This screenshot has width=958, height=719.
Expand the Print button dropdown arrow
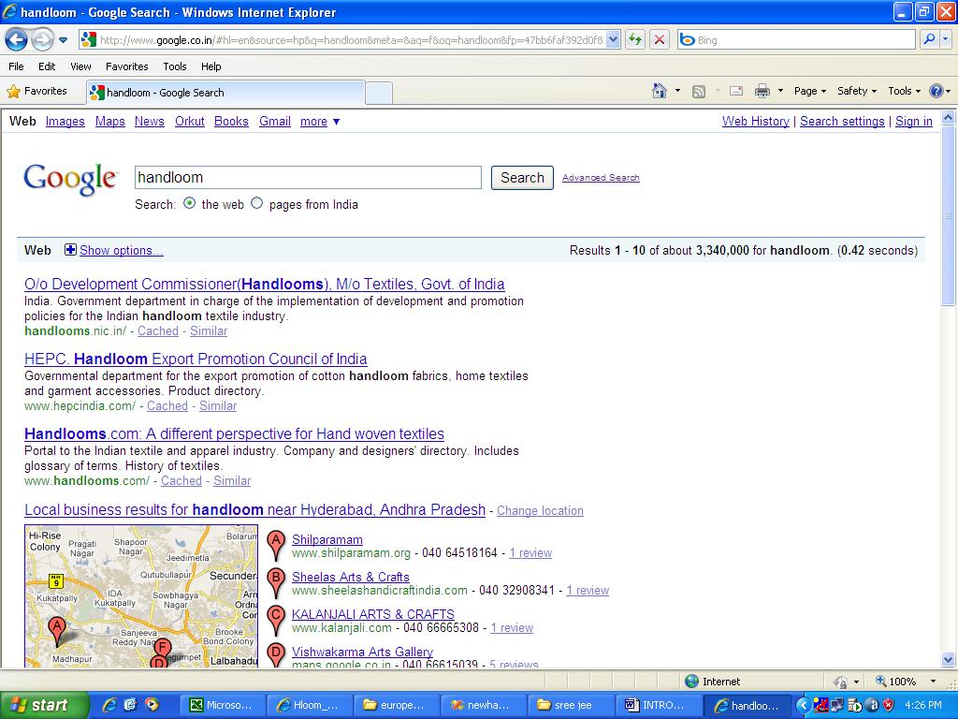point(780,91)
